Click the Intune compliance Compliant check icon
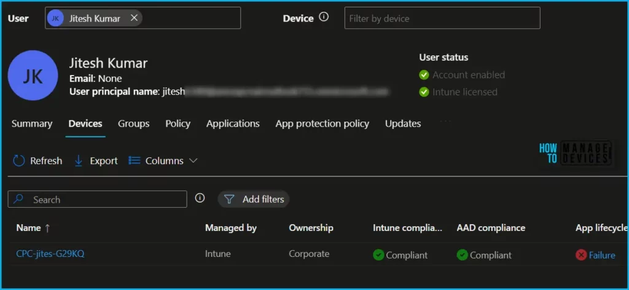629x290 pixels. point(378,255)
